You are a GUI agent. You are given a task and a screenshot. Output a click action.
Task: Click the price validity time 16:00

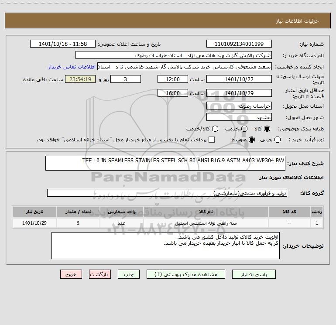tap(173, 93)
